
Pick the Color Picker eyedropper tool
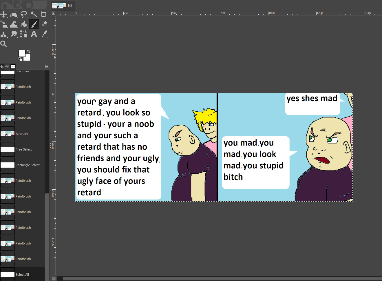click(x=44, y=34)
